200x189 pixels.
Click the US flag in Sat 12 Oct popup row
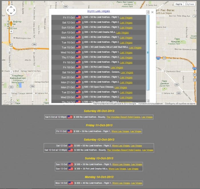78,22
